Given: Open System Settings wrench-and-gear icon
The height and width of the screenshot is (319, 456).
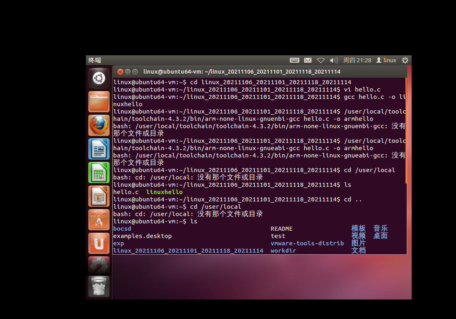Looking at the screenshot, I should [x=99, y=266].
